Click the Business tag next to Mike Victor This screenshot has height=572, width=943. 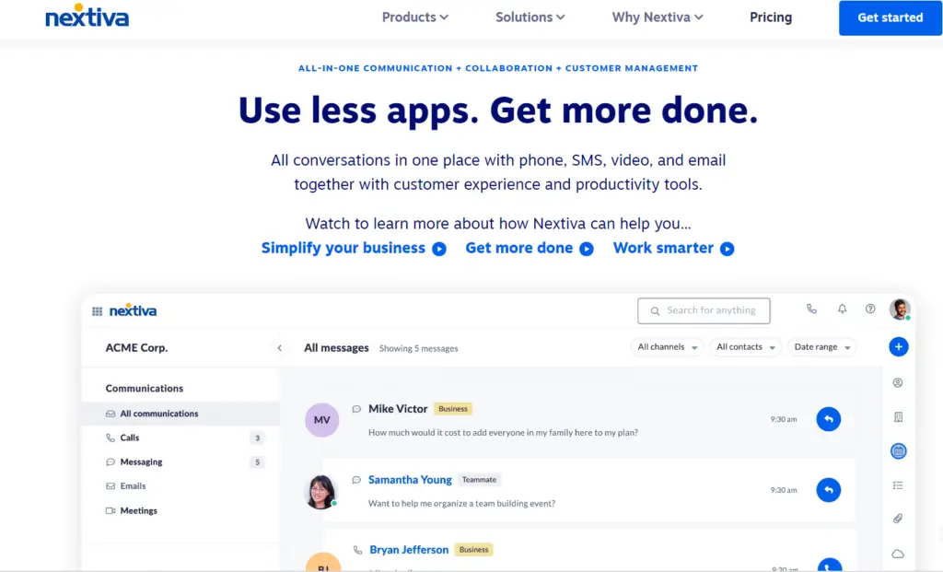[x=453, y=409]
